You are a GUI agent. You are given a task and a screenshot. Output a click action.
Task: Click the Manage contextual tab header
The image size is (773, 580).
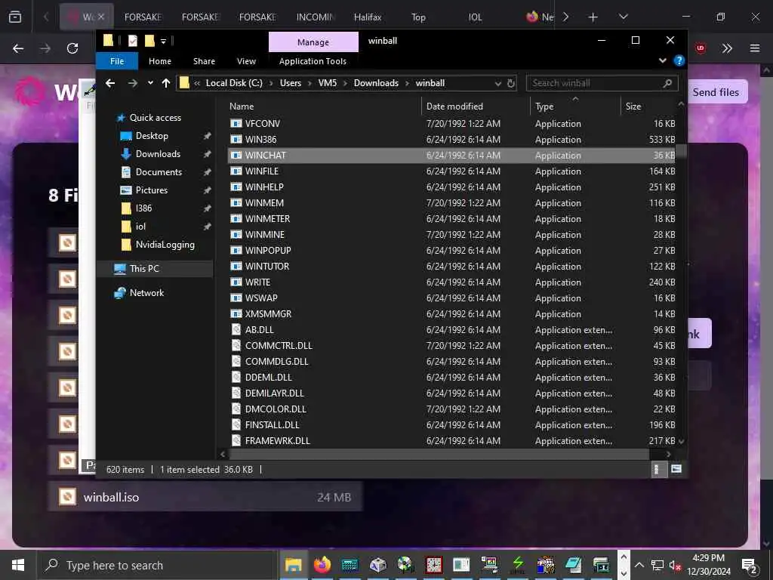(313, 42)
